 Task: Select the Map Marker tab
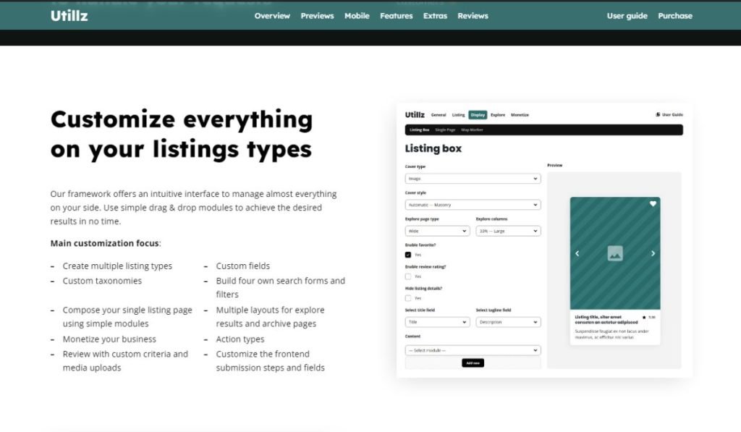pyautogui.click(x=473, y=130)
